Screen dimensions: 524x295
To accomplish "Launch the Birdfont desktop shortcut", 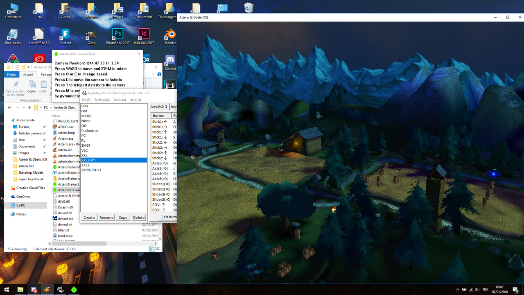I will pos(65,36).
